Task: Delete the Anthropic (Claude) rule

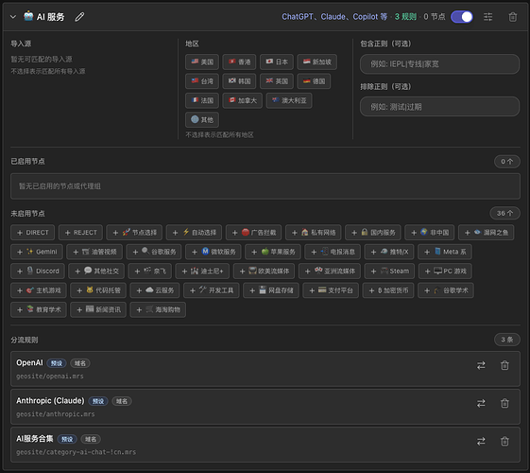Action: 504,403
